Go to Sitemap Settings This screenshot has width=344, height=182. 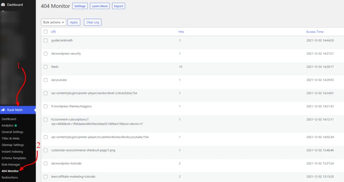point(13,145)
